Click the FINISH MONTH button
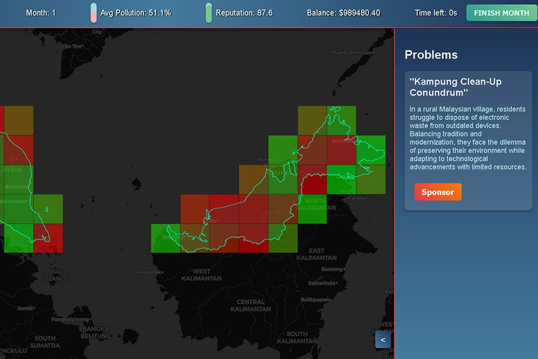538x359 pixels. pos(501,13)
